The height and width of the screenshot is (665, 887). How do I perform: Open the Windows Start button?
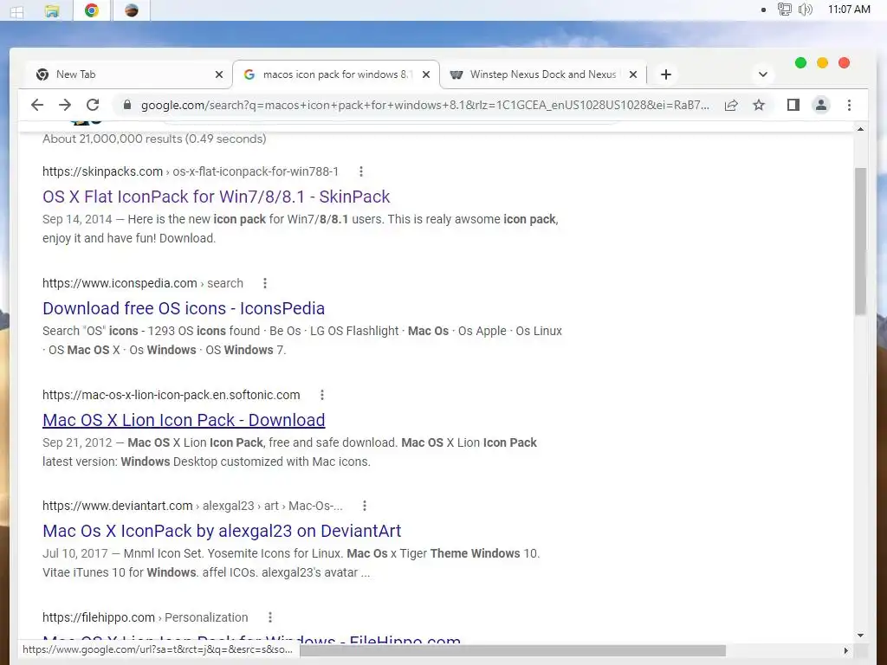coord(17,10)
